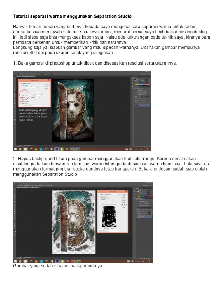The image size is (224, 299).
Task: Open the pixel Width units dropdown in Image Size
Action: pyautogui.click(x=34, y=86)
